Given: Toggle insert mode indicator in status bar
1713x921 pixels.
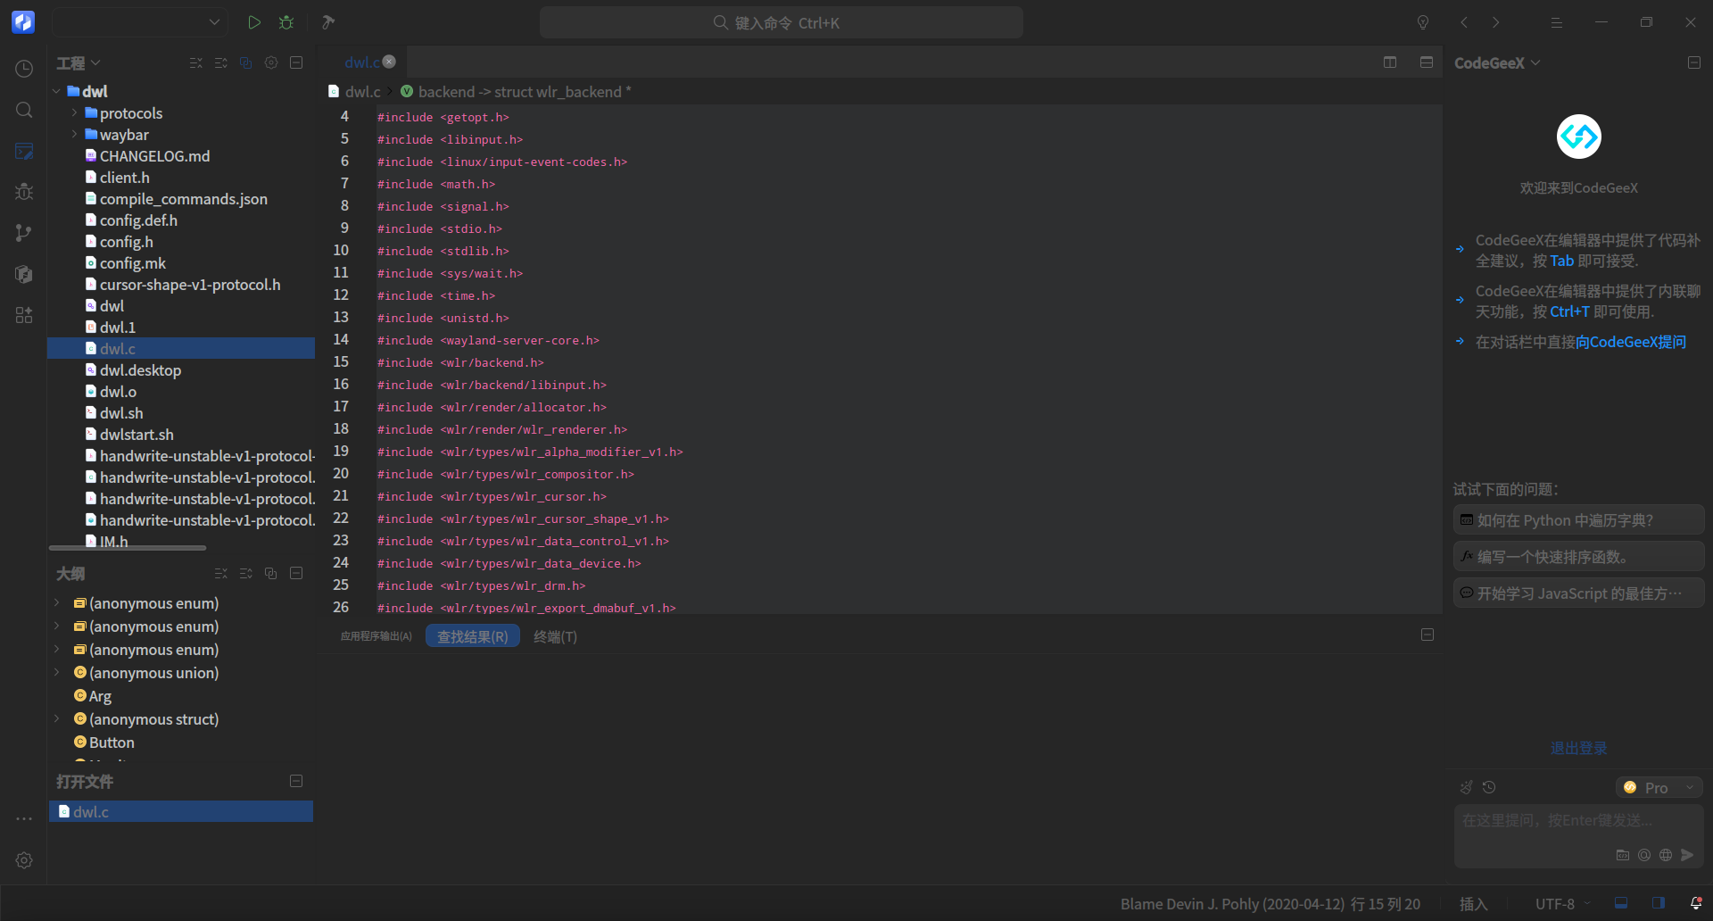Looking at the screenshot, I should click(x=1473, y=904).
